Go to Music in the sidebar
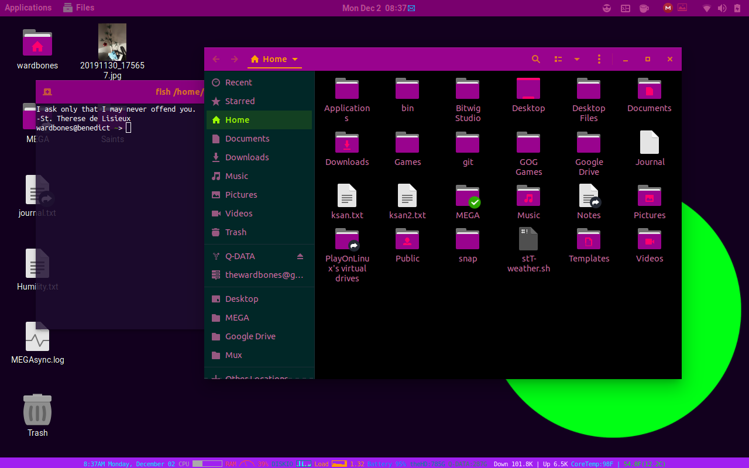 [259, 176]
